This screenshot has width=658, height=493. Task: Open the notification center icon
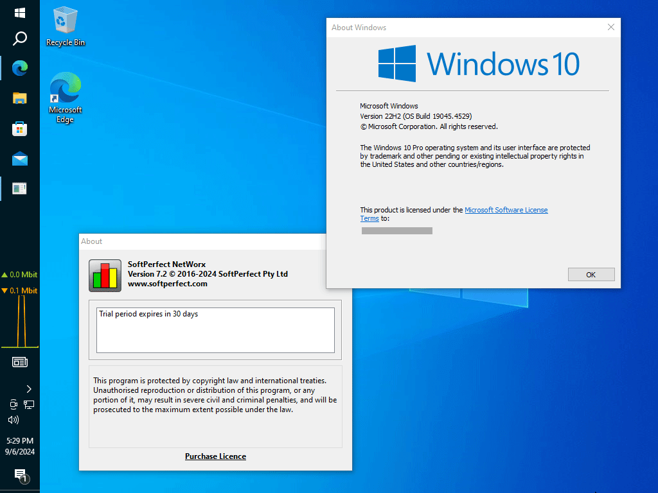(21, 476)
